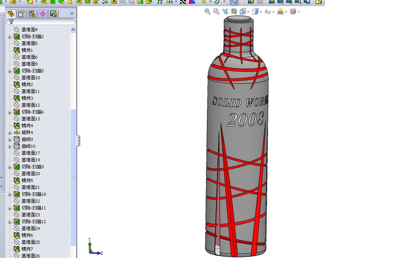This screenshot has width=416, height=270.
Task: Click the 基准面12 plane icon
Action: tap(17, 105)
